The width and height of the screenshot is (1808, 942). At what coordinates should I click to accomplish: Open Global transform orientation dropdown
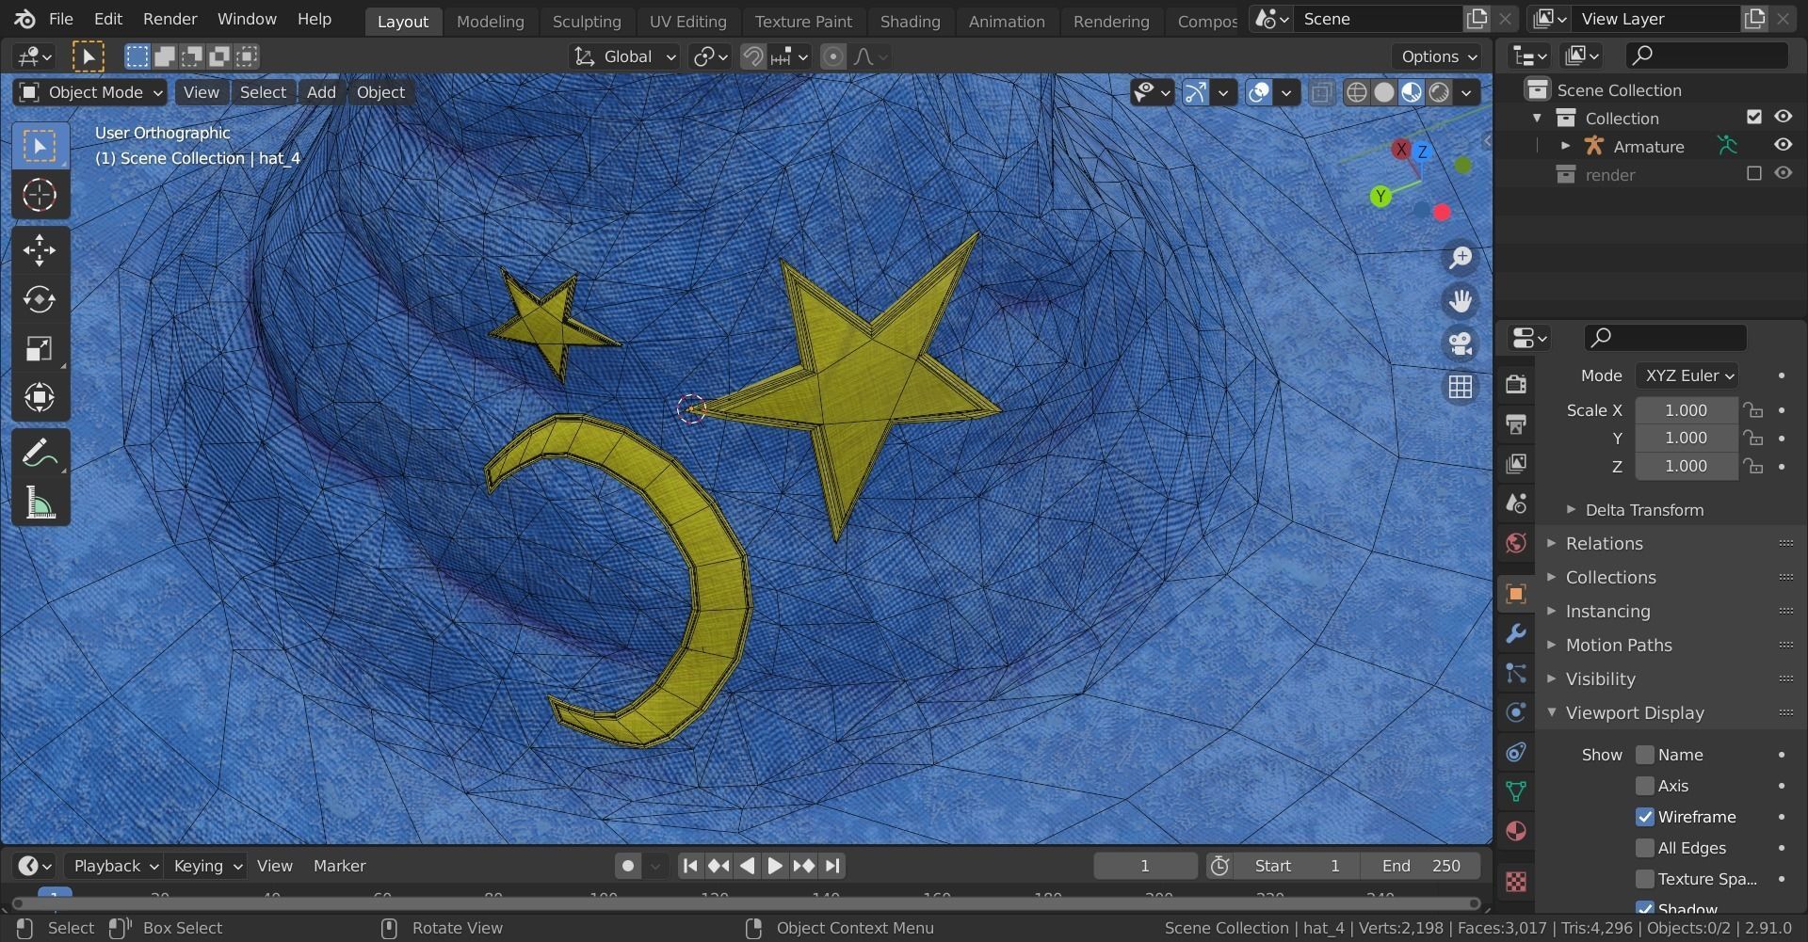point(624,56)
